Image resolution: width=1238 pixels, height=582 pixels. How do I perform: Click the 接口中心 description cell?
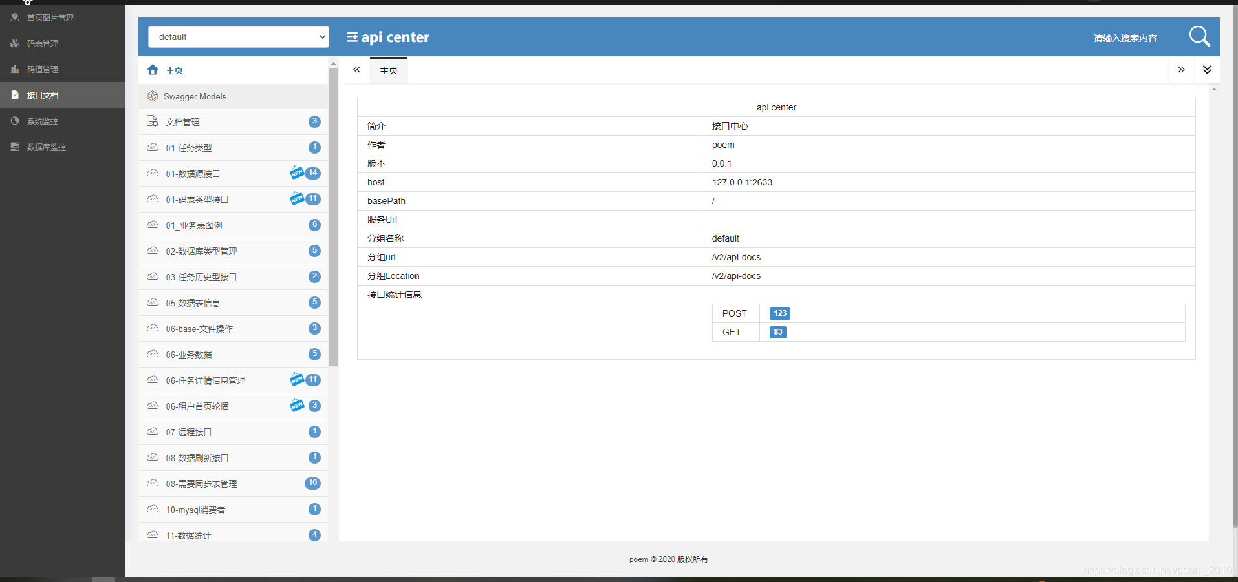[x=948, y=126]
